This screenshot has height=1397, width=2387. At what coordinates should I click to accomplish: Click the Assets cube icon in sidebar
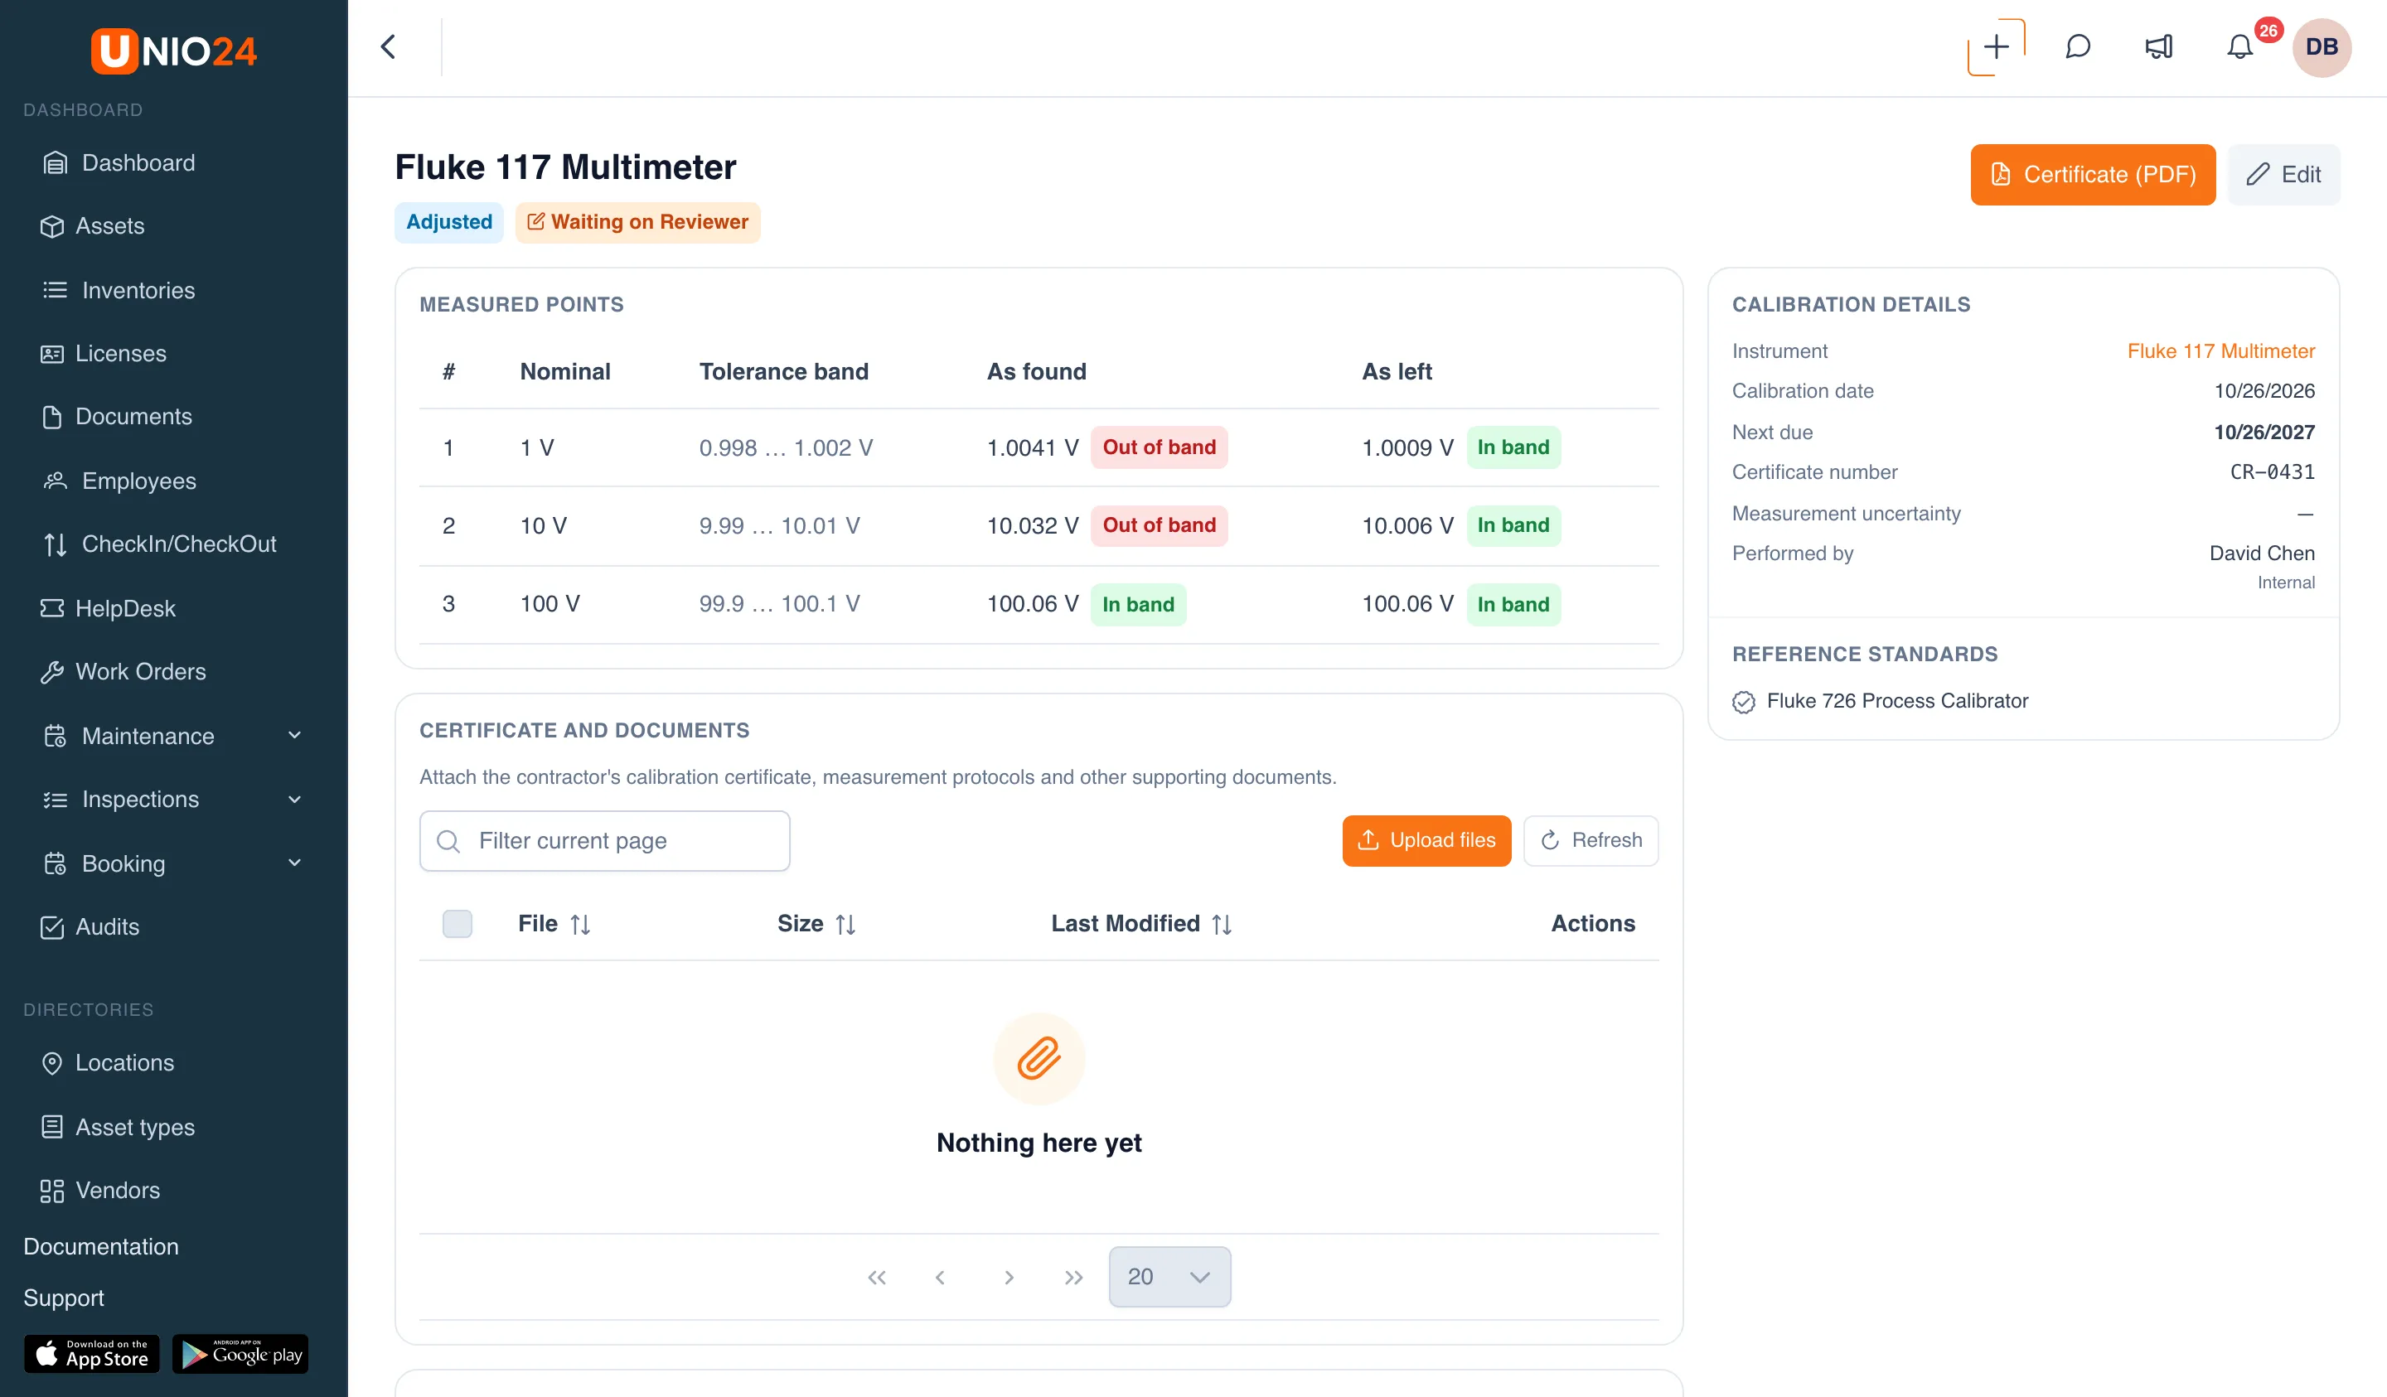pyautogui.click(x=52, y=226)
